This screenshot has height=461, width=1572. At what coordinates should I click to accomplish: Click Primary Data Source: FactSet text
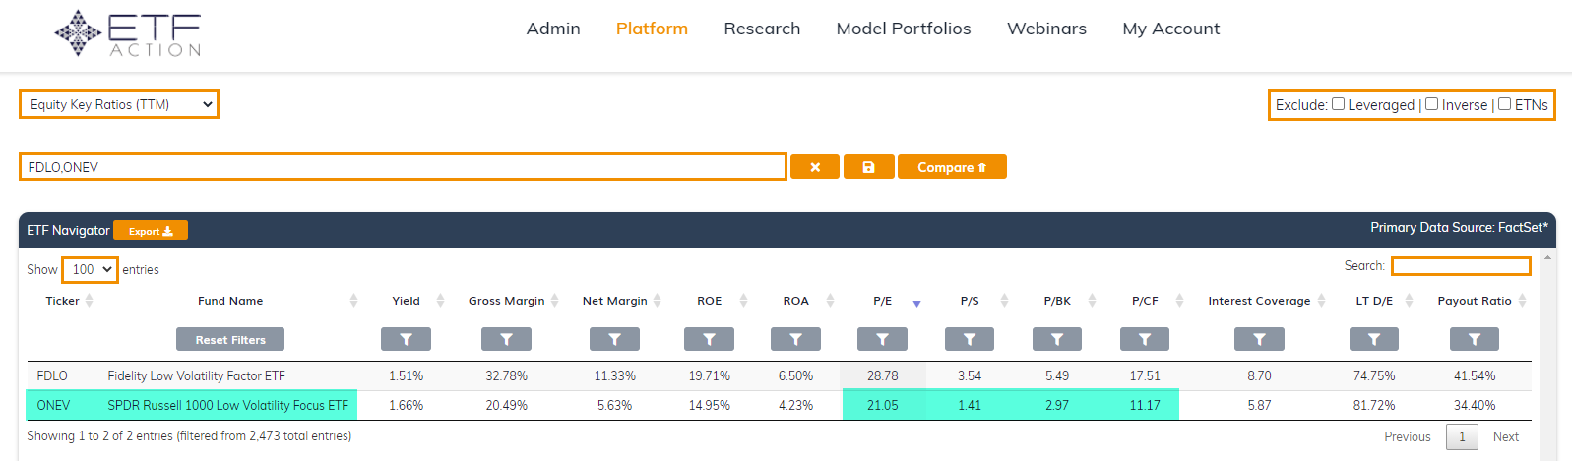1459,227
